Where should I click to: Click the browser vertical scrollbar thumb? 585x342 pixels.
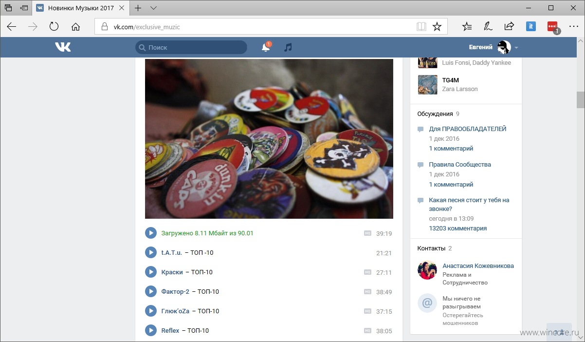click(580, 99)
